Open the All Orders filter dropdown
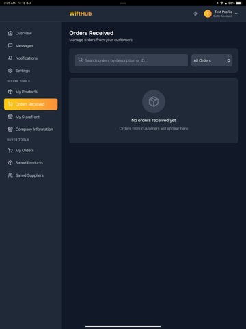 pyautogui.click(x=212, y=60)
